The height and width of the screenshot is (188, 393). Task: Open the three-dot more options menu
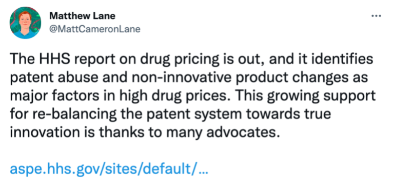[x=376, y=16]
